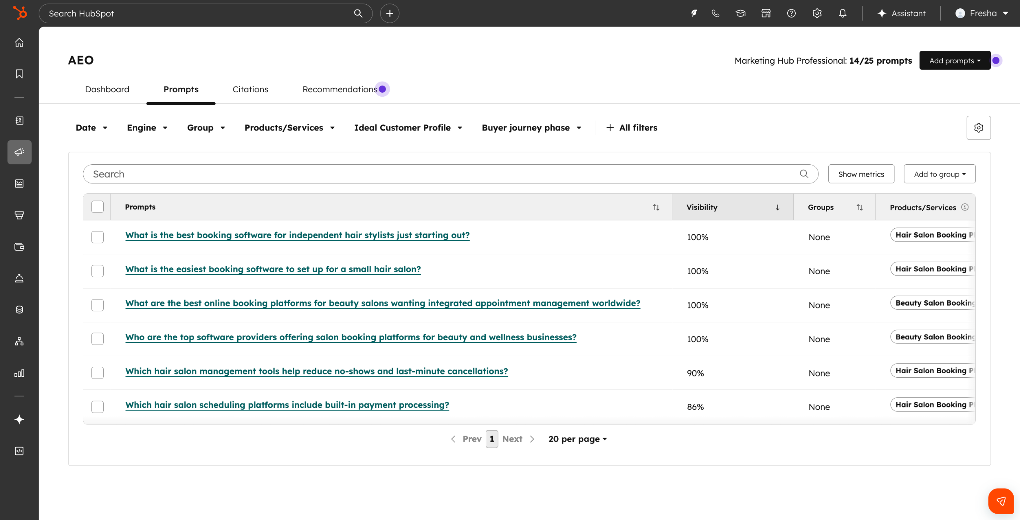This screenshot has height=520, width=1020.
Task: Sort by the Prompts column header
Action: 391,207
